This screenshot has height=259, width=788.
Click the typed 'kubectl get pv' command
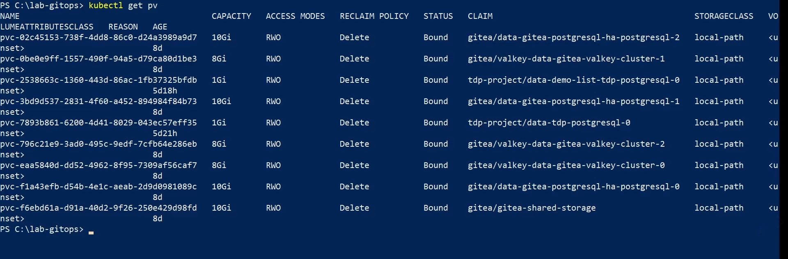[x=123, y=5]
